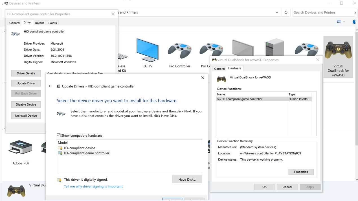Switch to the General tab in HID-compliant Properties

[x=15, y=23]
